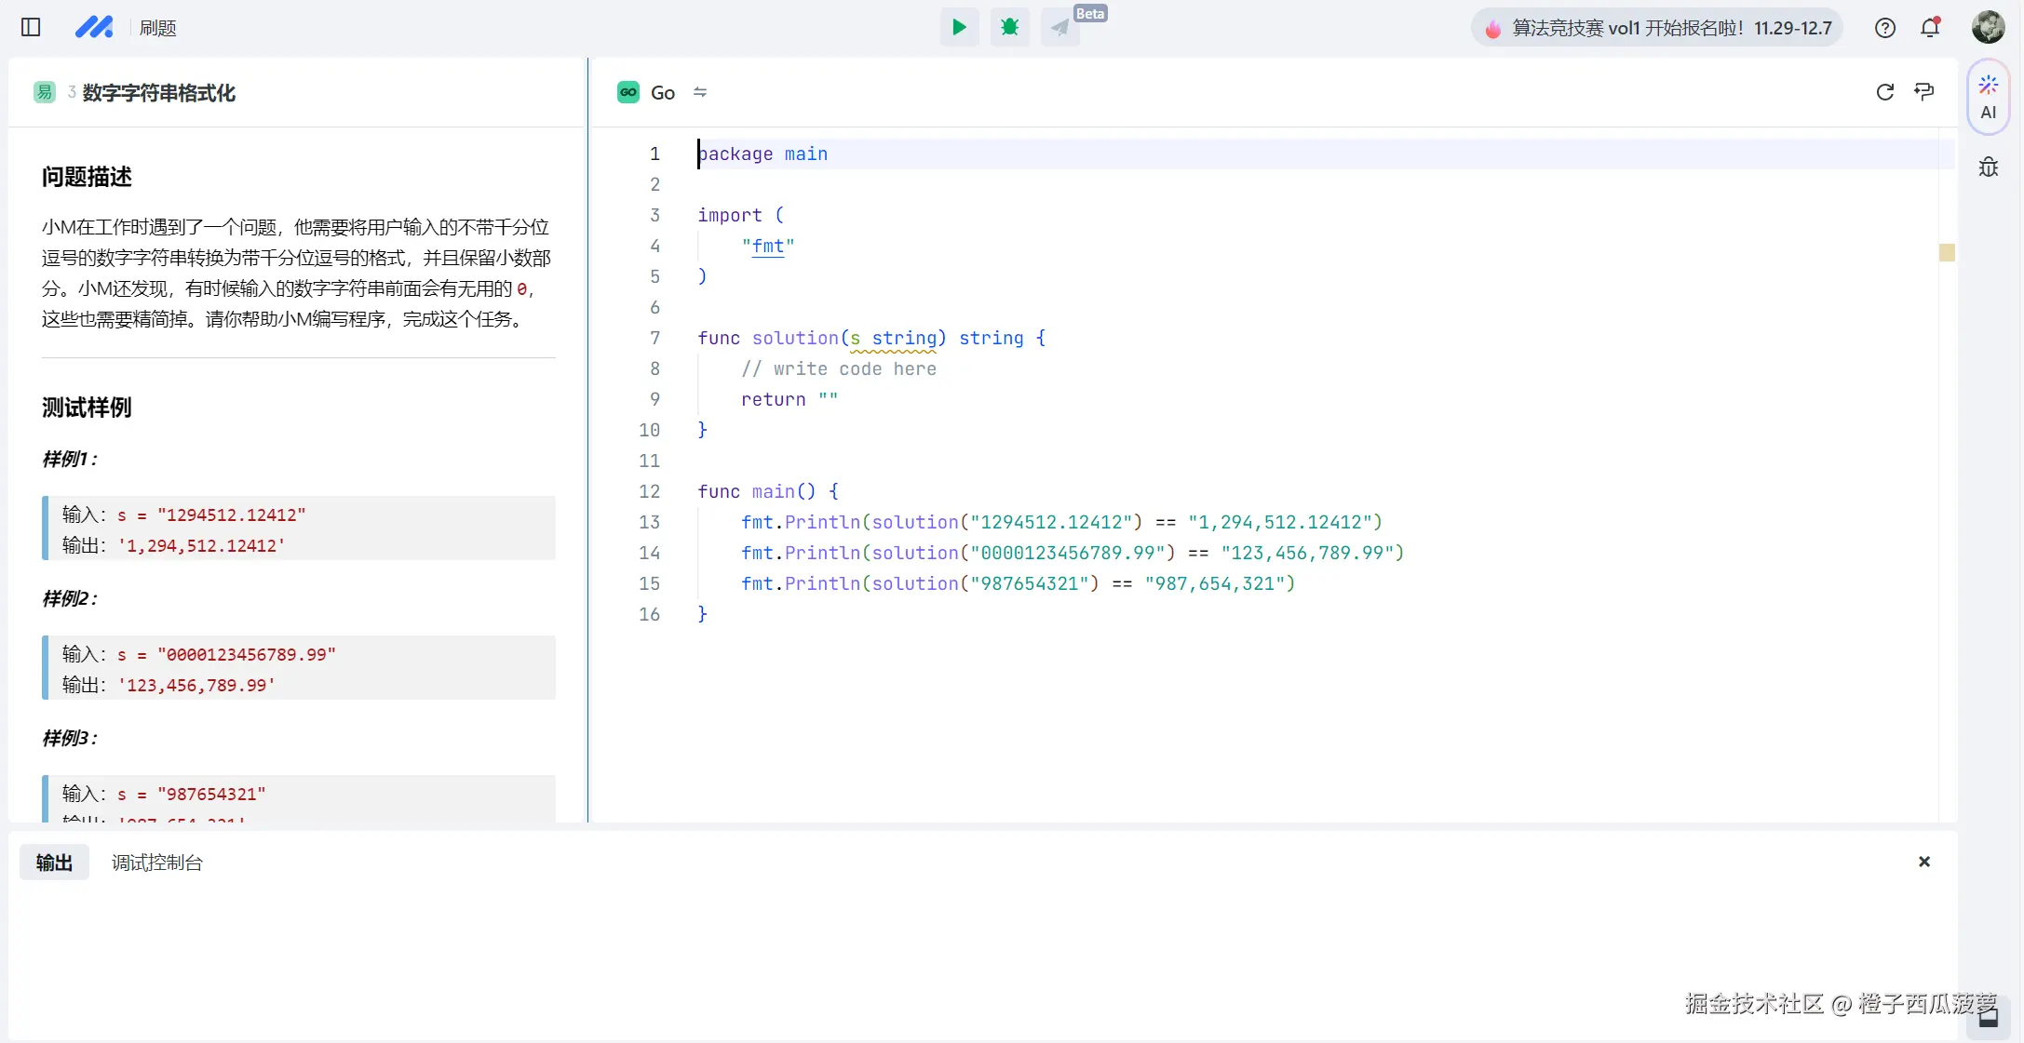Click the MarsCode logo icon
2024x1043 pixels.
pyautogui.click(x=93, y=27)
